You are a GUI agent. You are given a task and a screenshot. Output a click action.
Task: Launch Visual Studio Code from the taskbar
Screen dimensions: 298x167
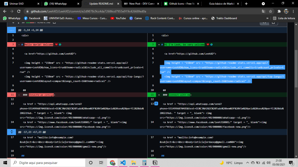pos(123,163)
